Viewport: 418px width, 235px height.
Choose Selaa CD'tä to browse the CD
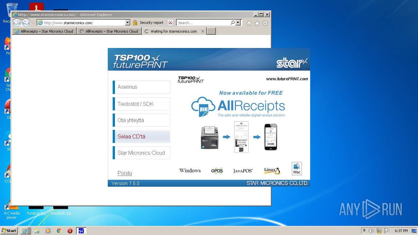pyautogui.click(x=141, y=136)
